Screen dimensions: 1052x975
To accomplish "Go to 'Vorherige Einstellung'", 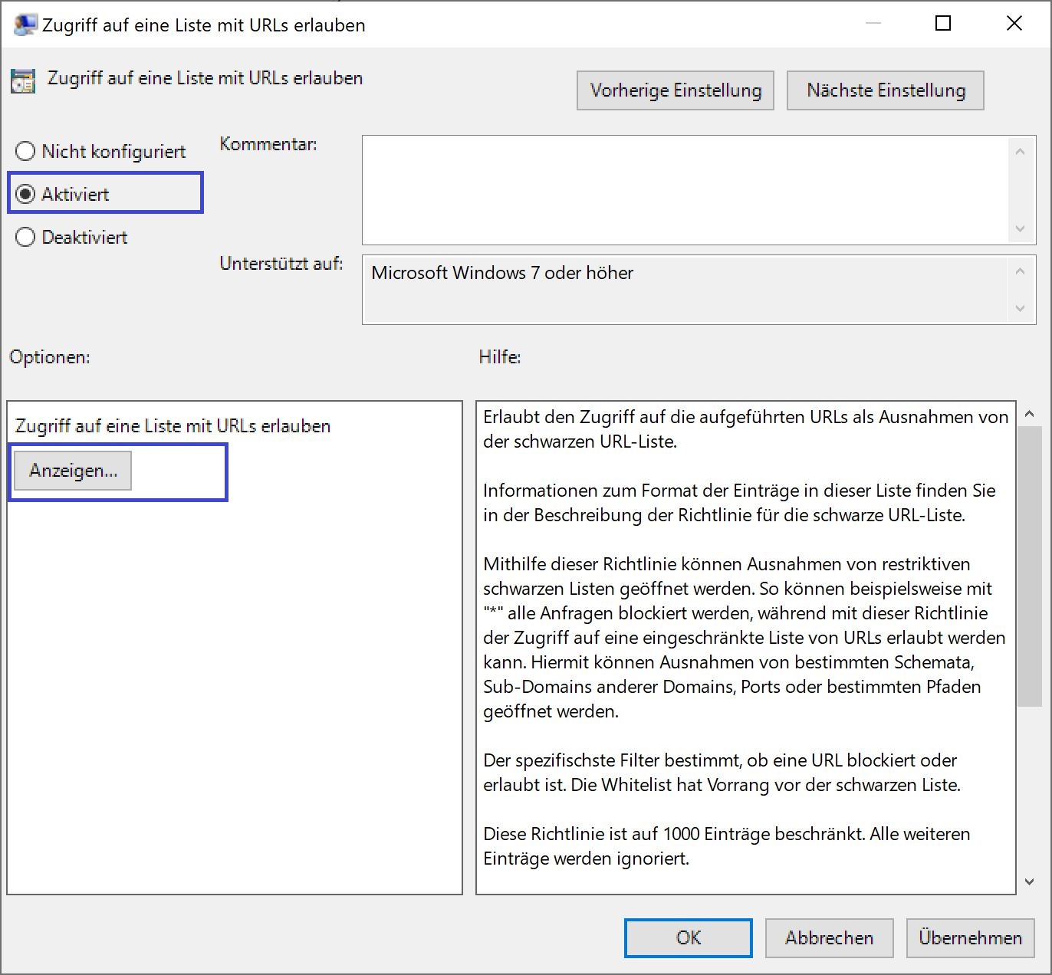I will coord(675,90).
